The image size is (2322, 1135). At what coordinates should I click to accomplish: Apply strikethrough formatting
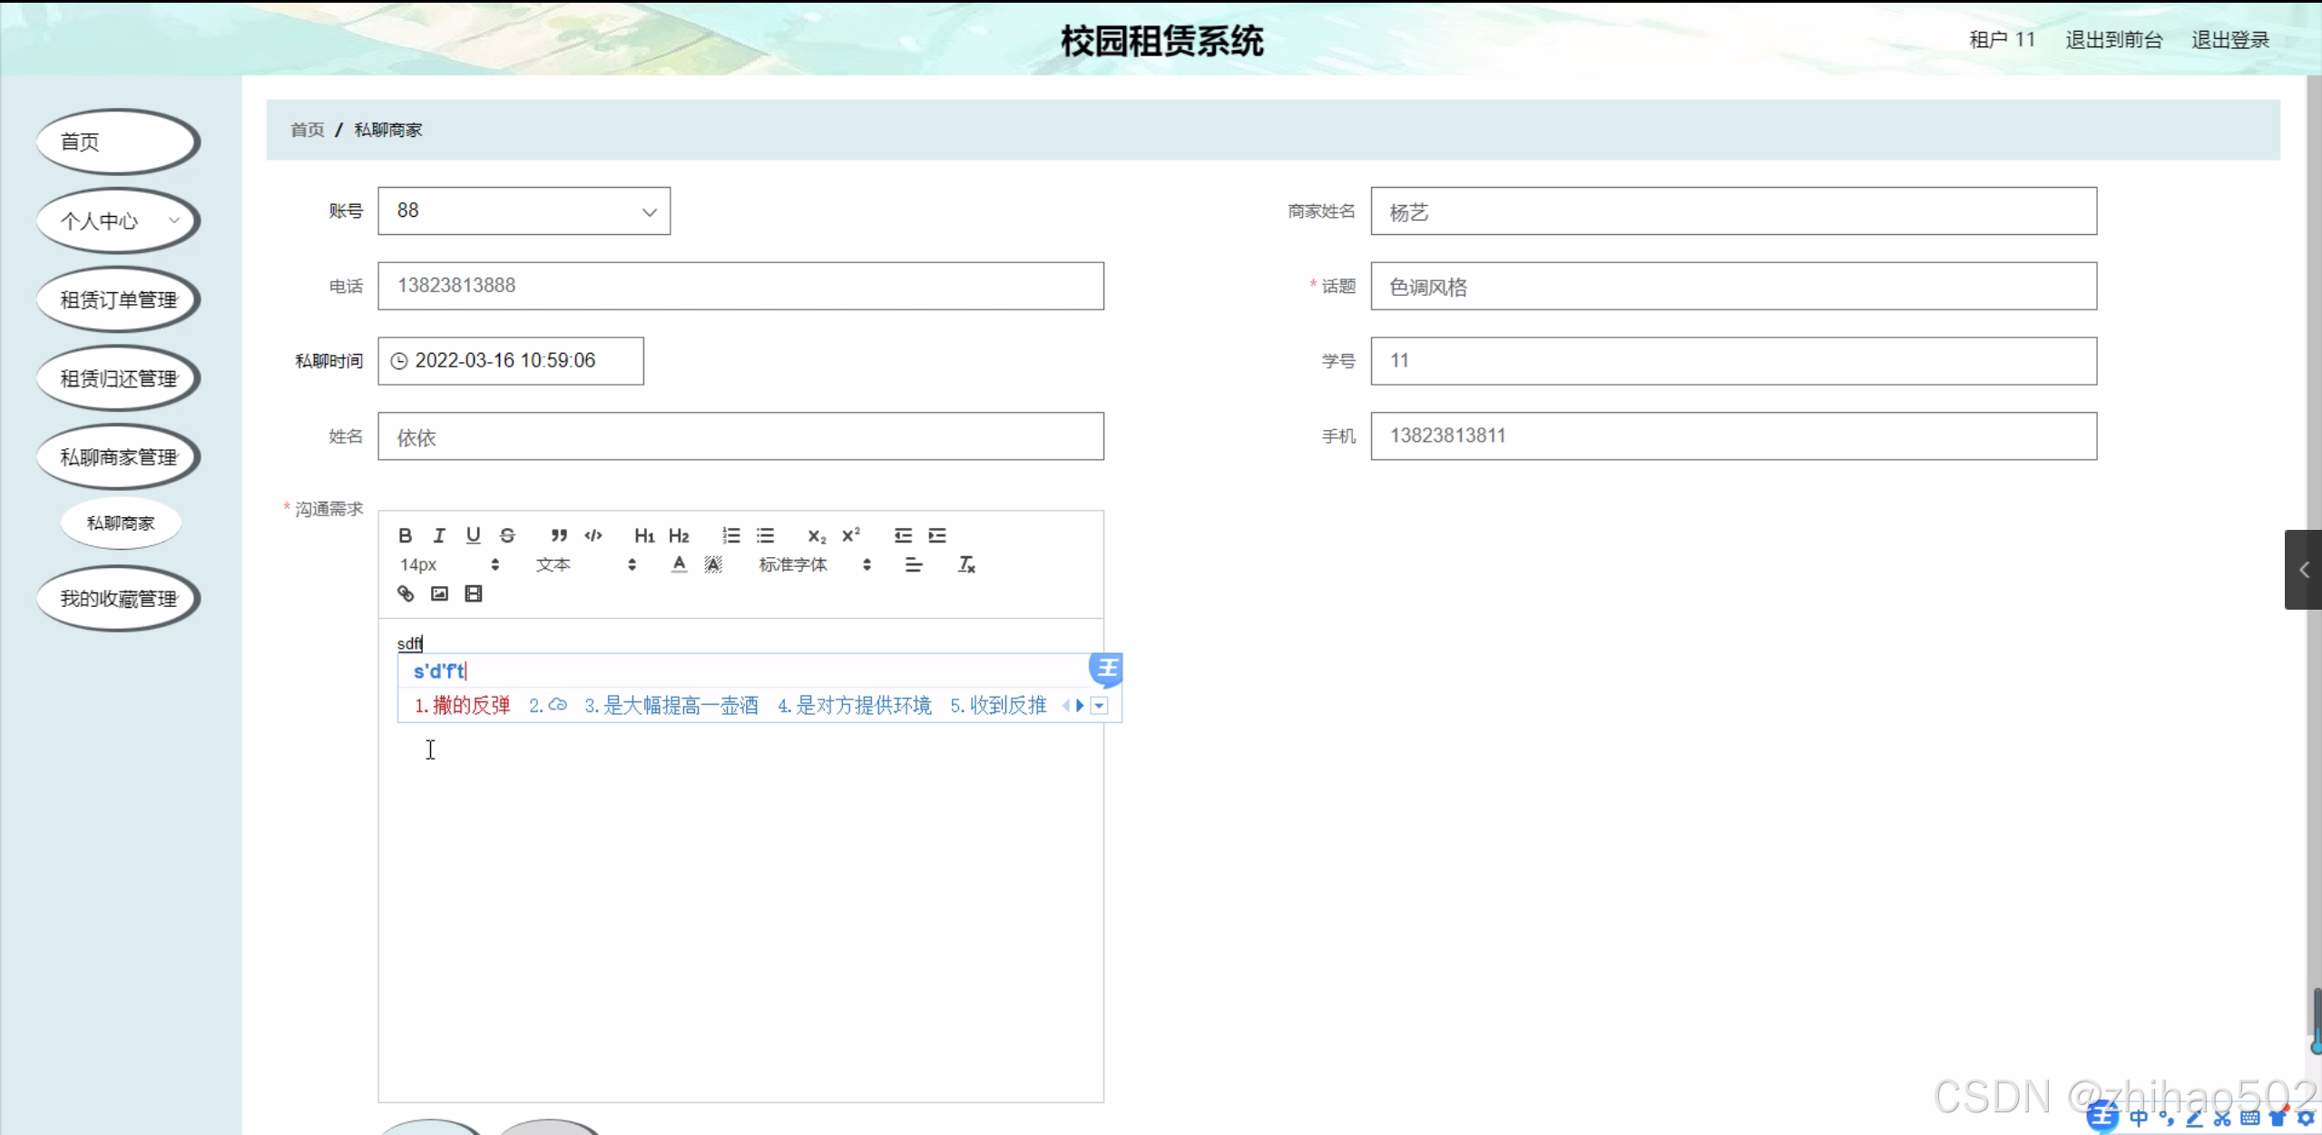pos(507,535)
